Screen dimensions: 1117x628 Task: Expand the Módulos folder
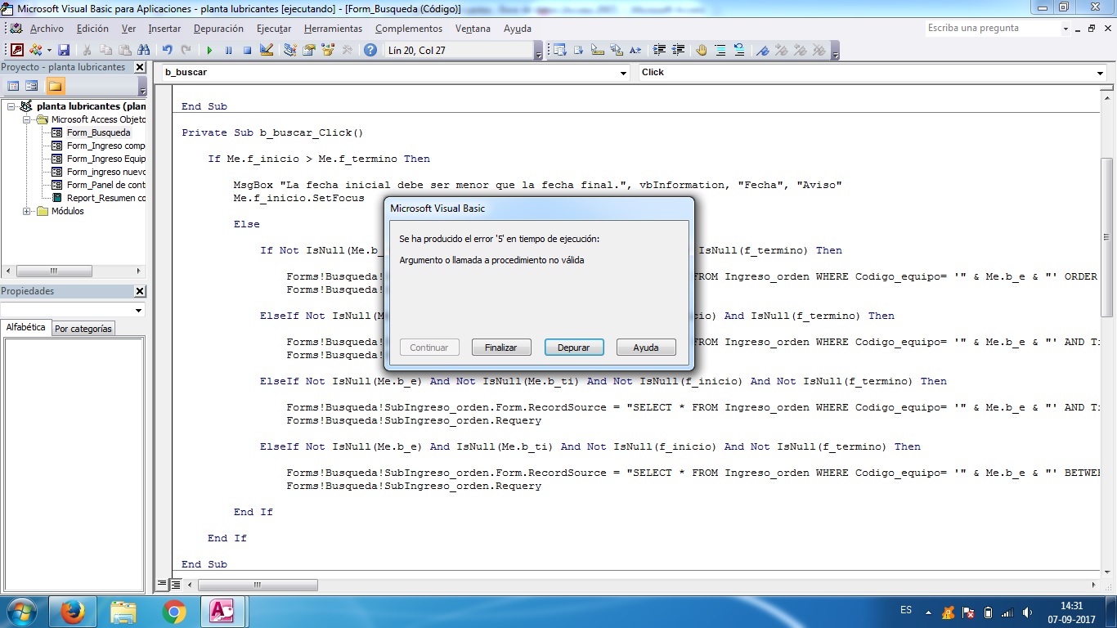[27, 211]
